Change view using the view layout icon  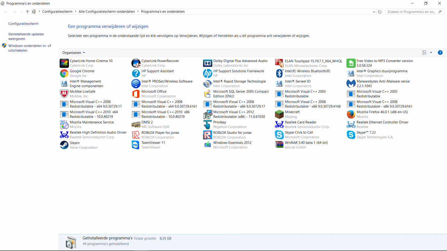[x=424, y=53]
